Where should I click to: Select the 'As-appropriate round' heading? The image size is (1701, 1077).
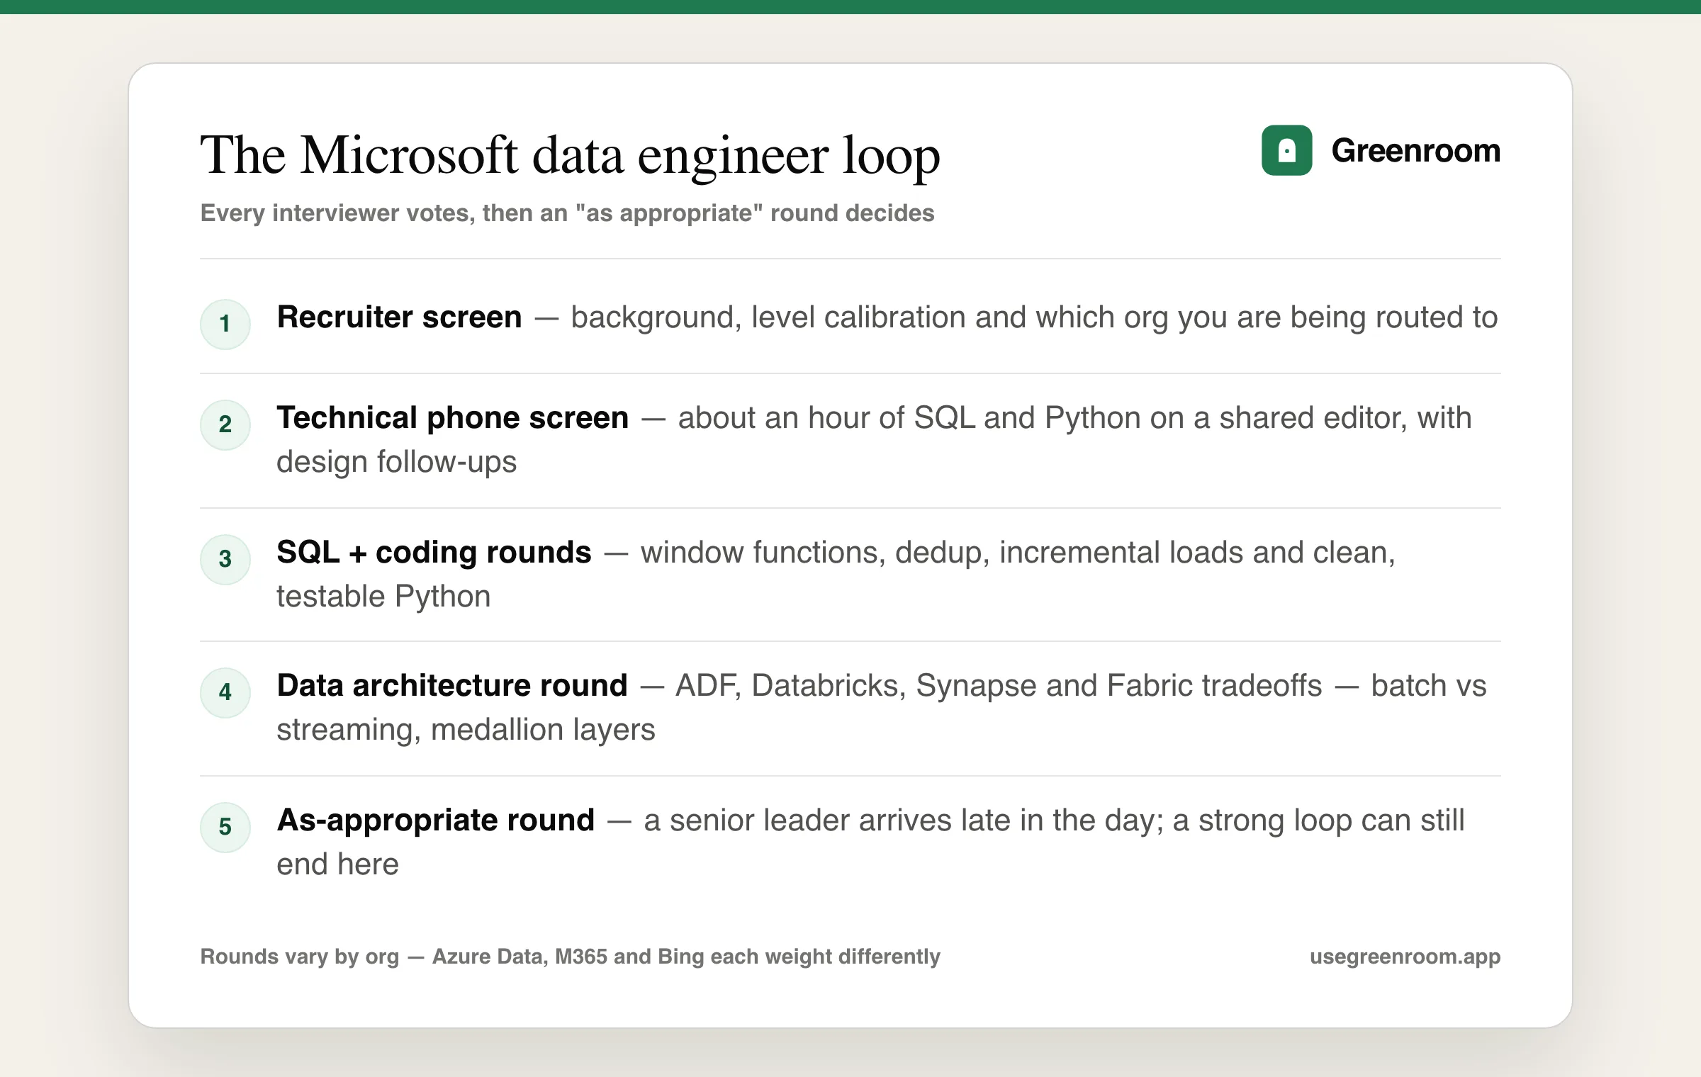click(435, 820)
